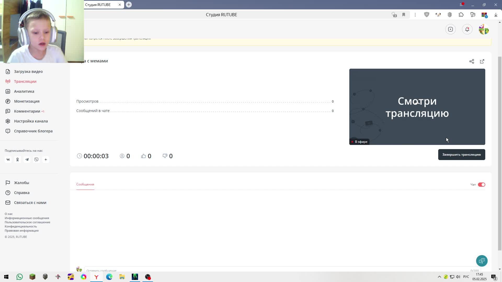Open the channel avatar menu

pos(484,29)
